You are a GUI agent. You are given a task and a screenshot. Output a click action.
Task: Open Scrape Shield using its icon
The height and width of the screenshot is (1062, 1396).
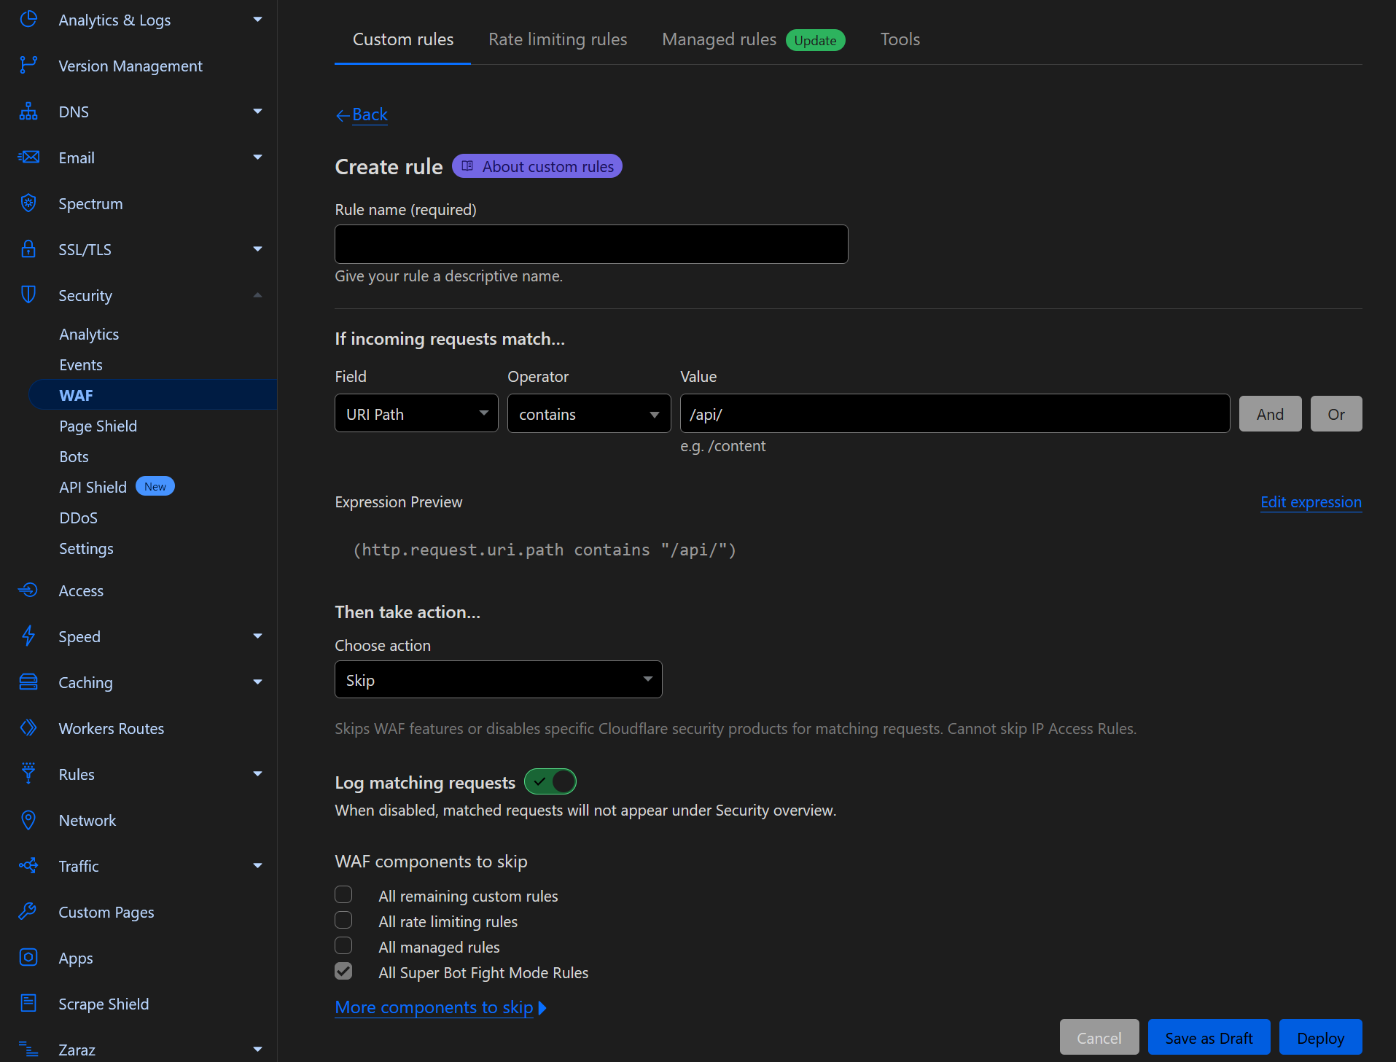28,1003
